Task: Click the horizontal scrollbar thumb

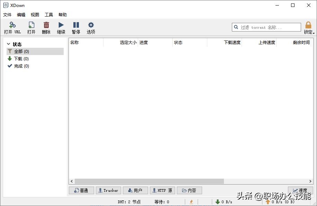Action: [149, 181]
